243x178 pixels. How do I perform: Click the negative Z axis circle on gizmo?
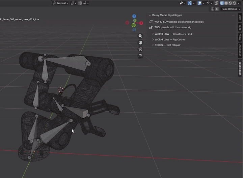(134, 29)
